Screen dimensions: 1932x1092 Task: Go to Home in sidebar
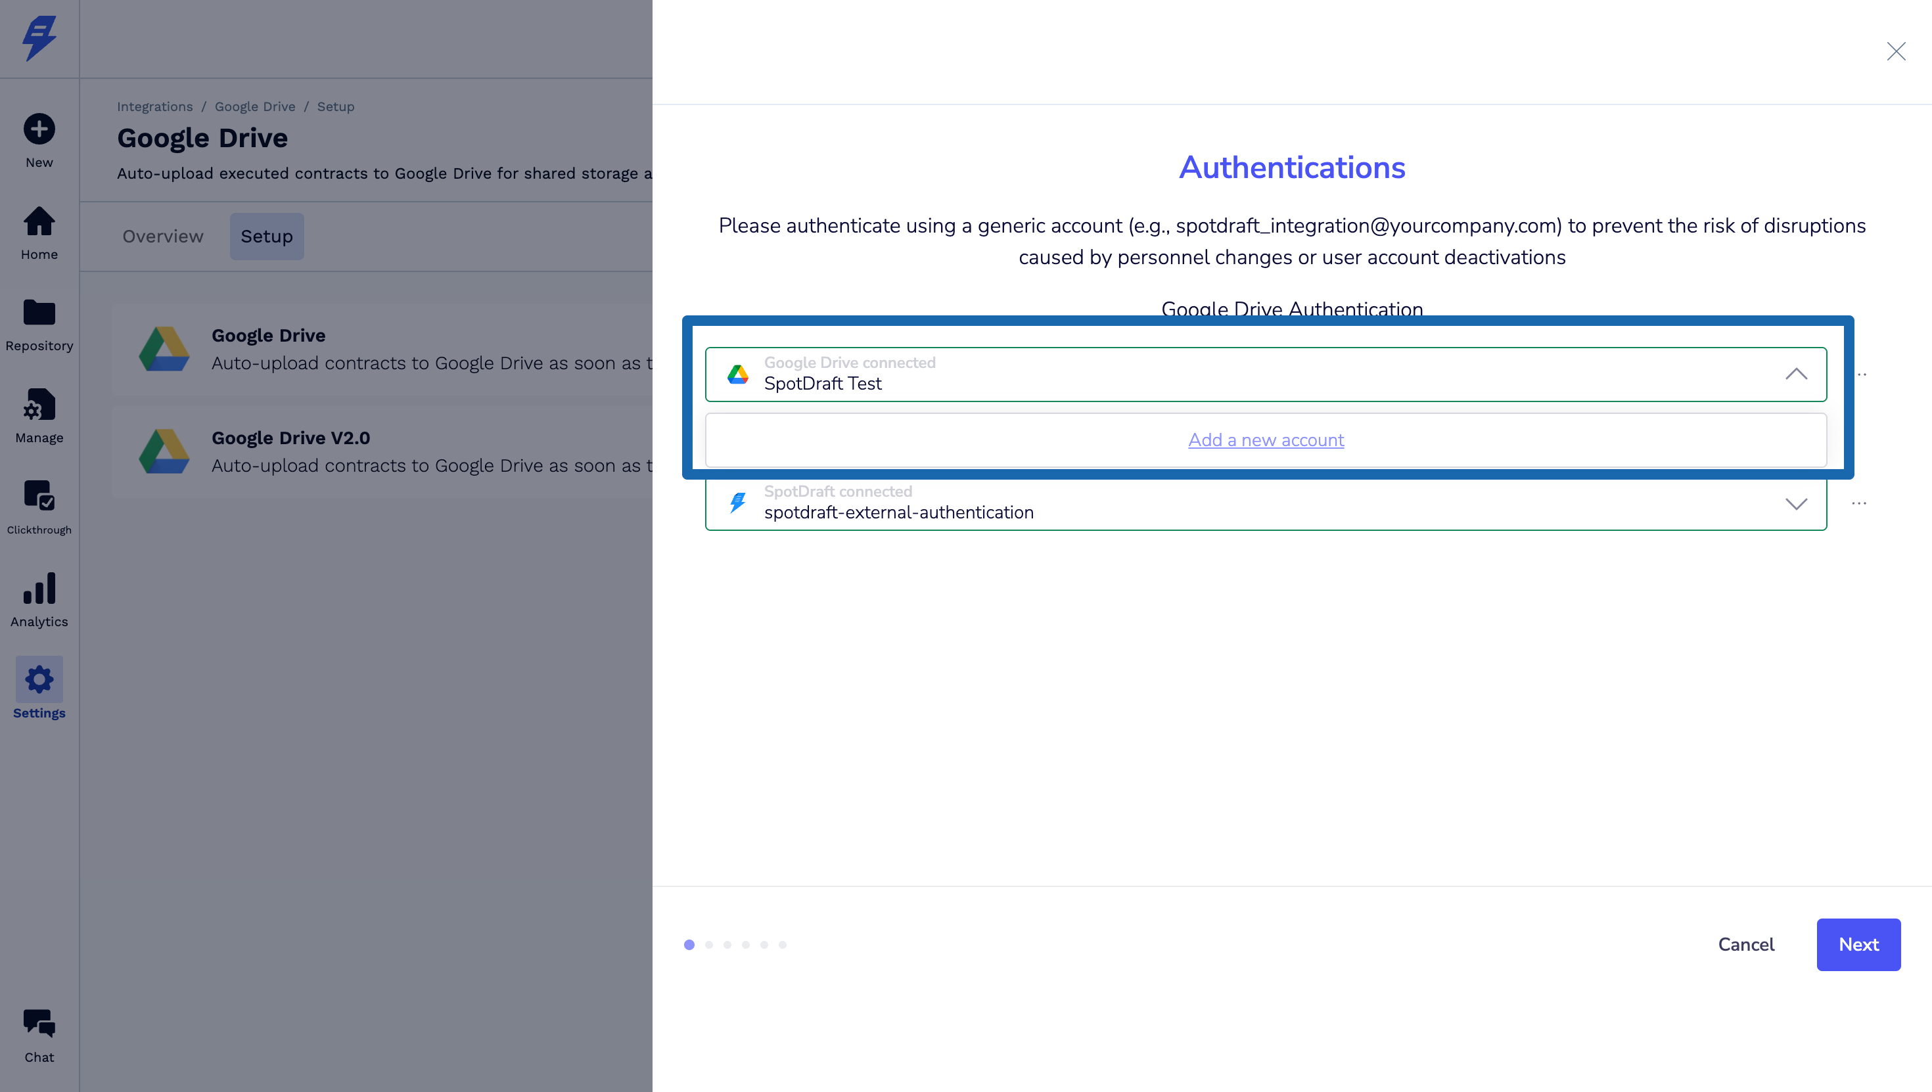39,222
